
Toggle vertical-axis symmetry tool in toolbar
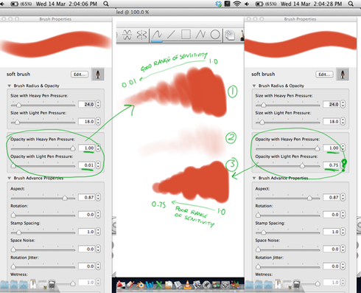pyautogui.click(x=141, y=35)
